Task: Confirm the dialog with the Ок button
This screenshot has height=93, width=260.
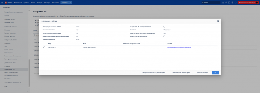Action: [215, 73]
